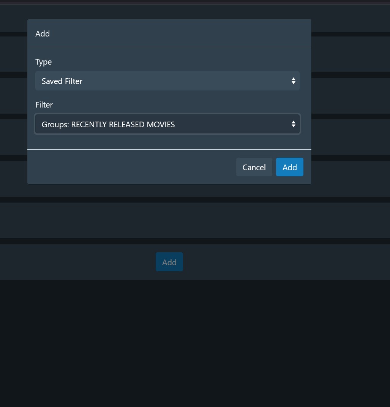
Task: Click the dark empty area below the dimmed Add button
Action: coord(190,342)
